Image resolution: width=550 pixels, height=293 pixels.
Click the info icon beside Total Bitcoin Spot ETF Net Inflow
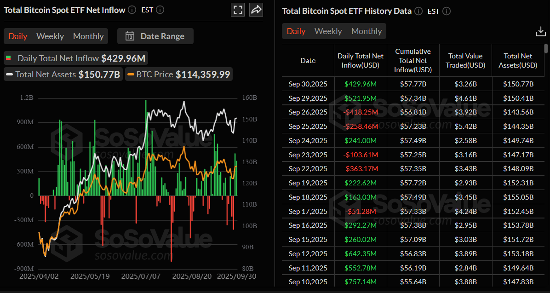coord(132,9)
